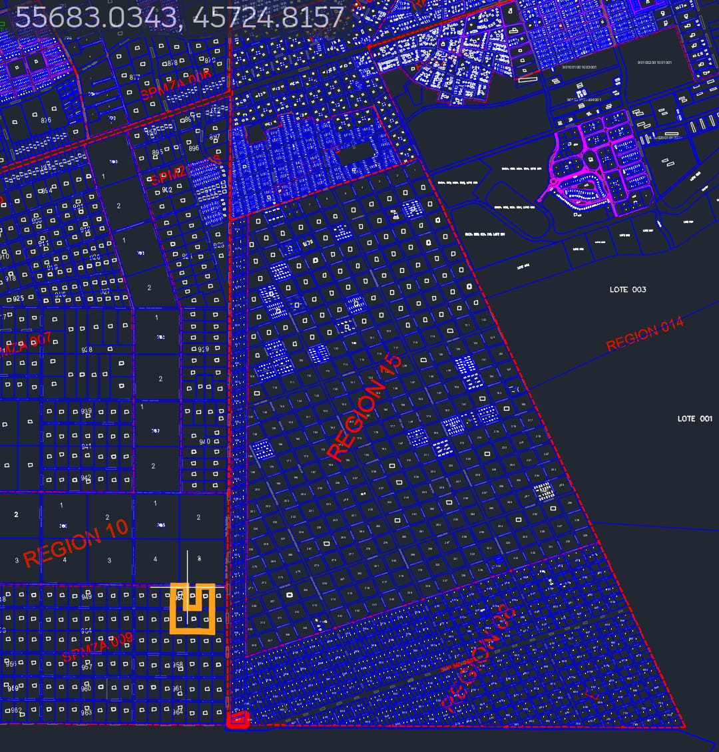Click the SPMZA 006 zone label
The height and width of the screenshot is (752, 719).
tap(176, 84)
